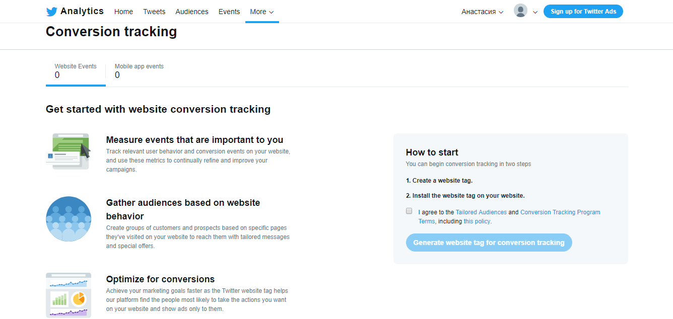Screen dimensions: 673x319
Task: Open the Tweets section
Action: point(154,11)
